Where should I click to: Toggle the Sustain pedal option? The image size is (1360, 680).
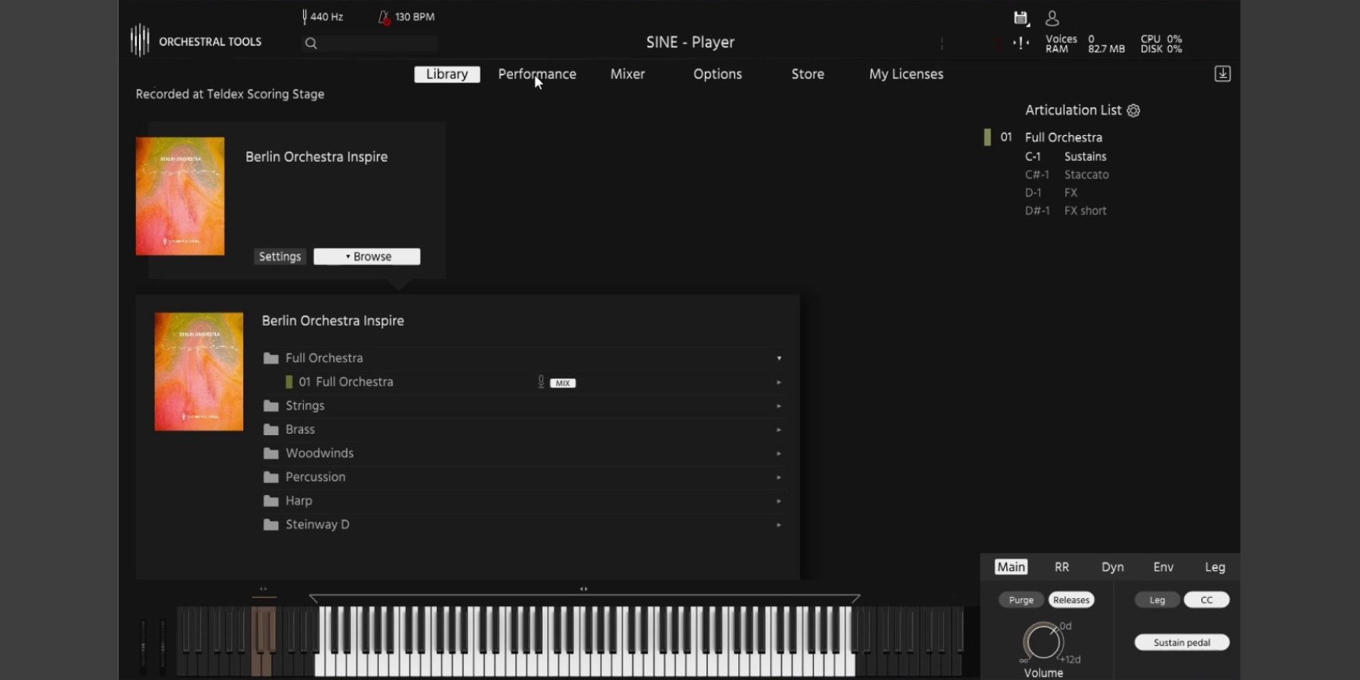click(x=1181, y=643)
